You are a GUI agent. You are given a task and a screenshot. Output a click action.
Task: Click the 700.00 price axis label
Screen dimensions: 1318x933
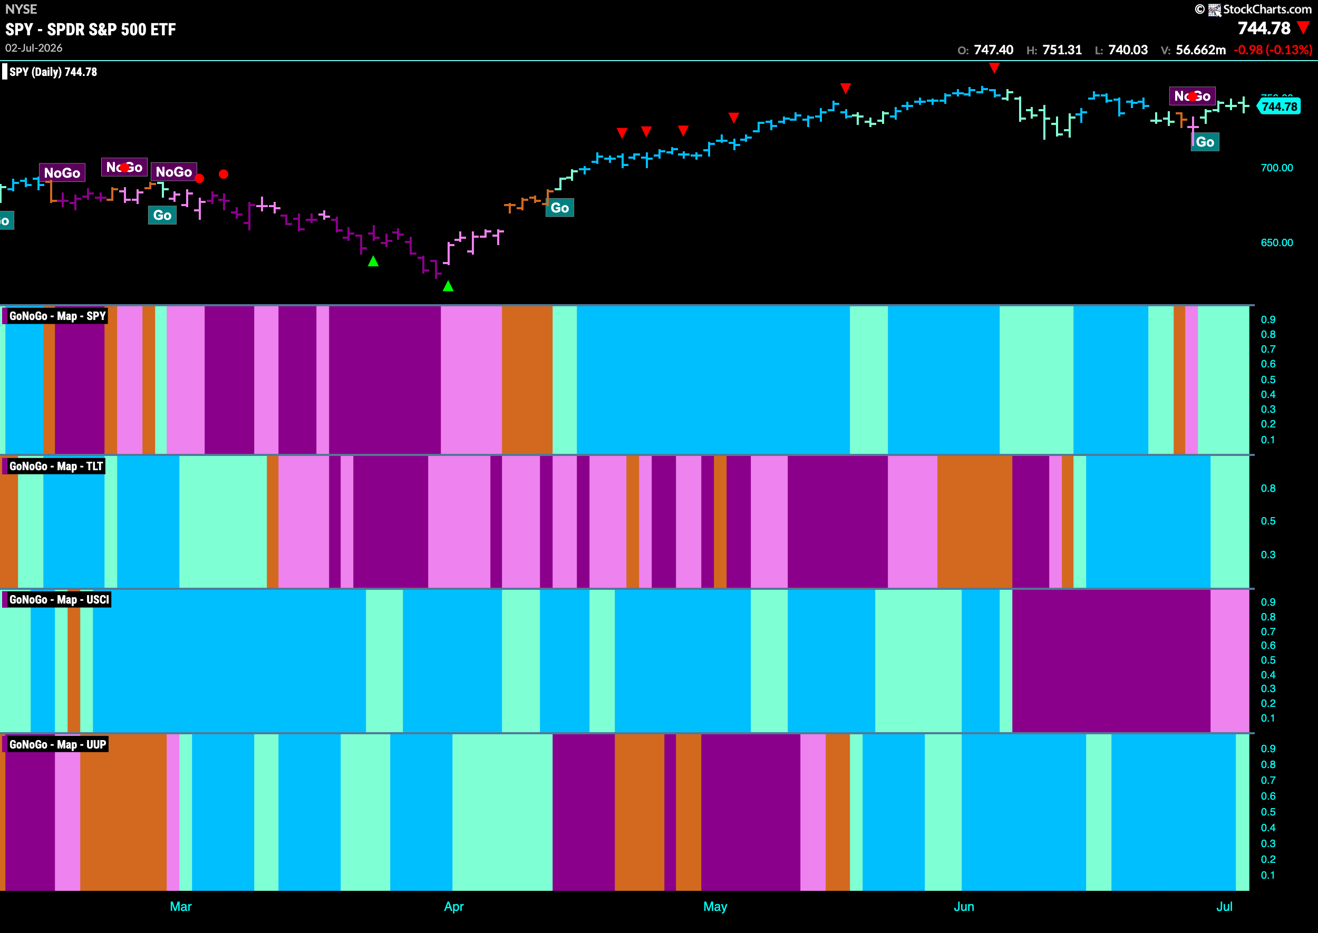(x=1277, y=168)
